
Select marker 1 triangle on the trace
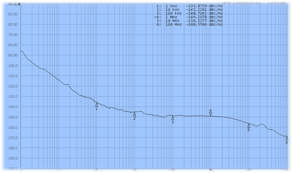point(96,105)
